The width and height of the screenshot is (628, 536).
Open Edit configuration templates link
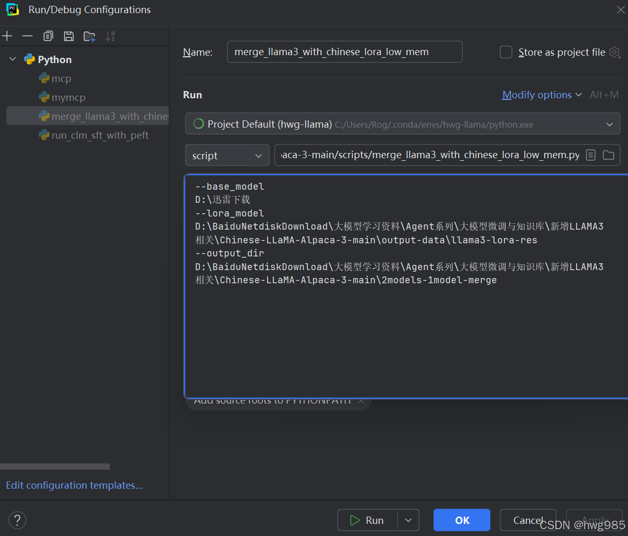74,485
